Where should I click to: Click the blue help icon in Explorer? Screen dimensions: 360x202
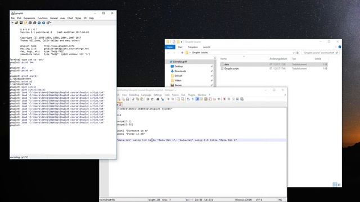point(340,47)
